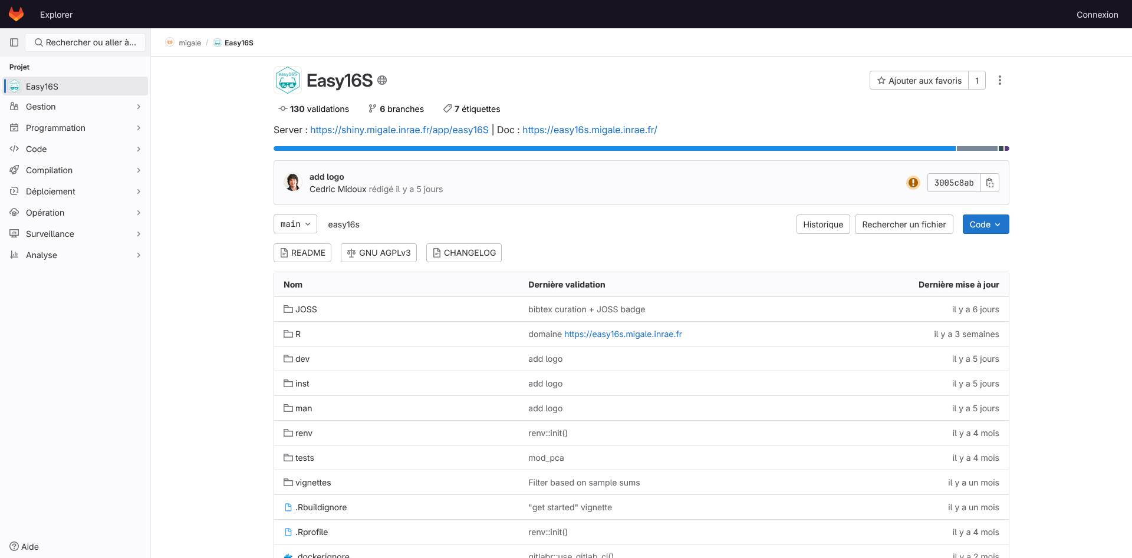Image resolution: width=1132 pixels, height=558 pixels.
Task: Click Cedric Midoux's avatar picture
Action: pyautogui.click(x=292, y=183)
